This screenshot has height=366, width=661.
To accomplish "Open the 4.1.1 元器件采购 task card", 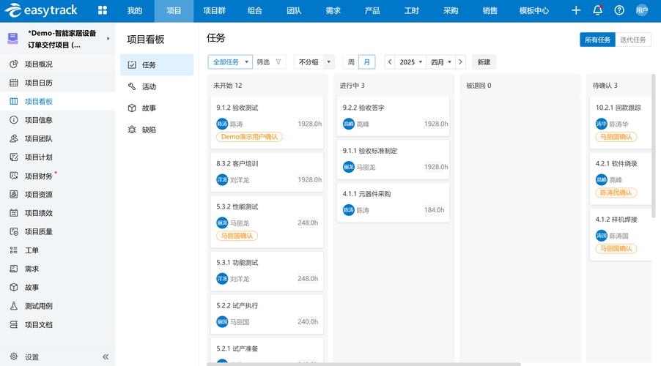I will pos(393,202).
